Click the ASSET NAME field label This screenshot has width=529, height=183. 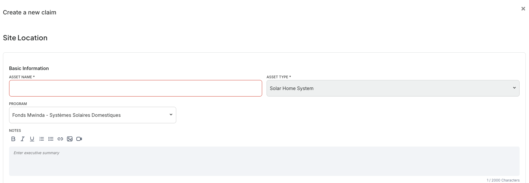[x=22, y=77]
